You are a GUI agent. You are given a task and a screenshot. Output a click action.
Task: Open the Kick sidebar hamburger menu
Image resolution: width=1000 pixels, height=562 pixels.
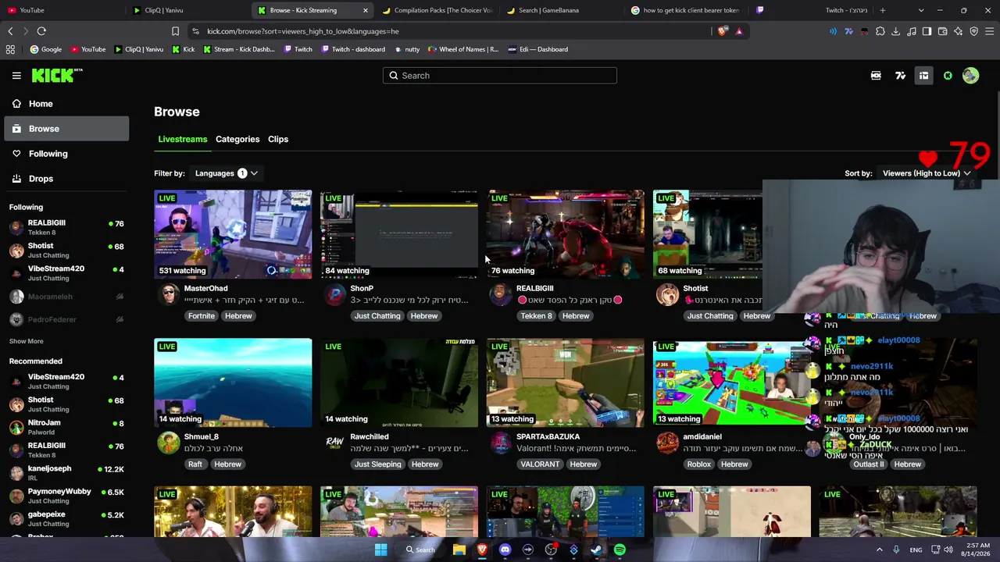(16, 76)
